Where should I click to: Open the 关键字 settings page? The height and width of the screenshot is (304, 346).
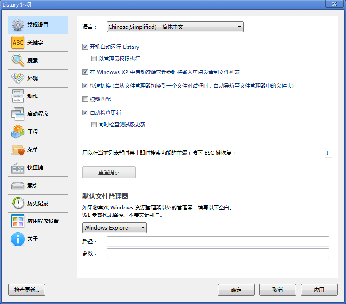[x=38, y=43]
